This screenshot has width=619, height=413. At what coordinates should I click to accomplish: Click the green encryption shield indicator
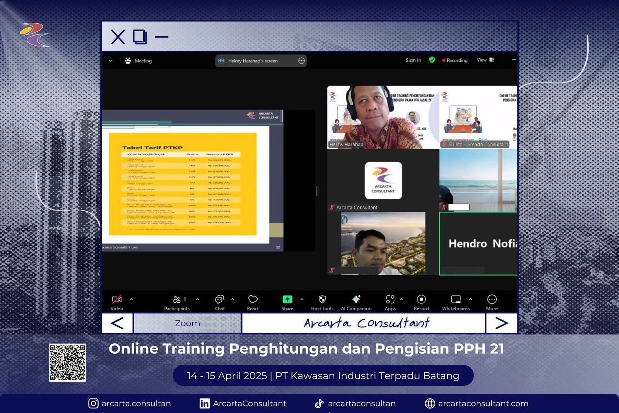pyautogui.click(x=432, y=60)
